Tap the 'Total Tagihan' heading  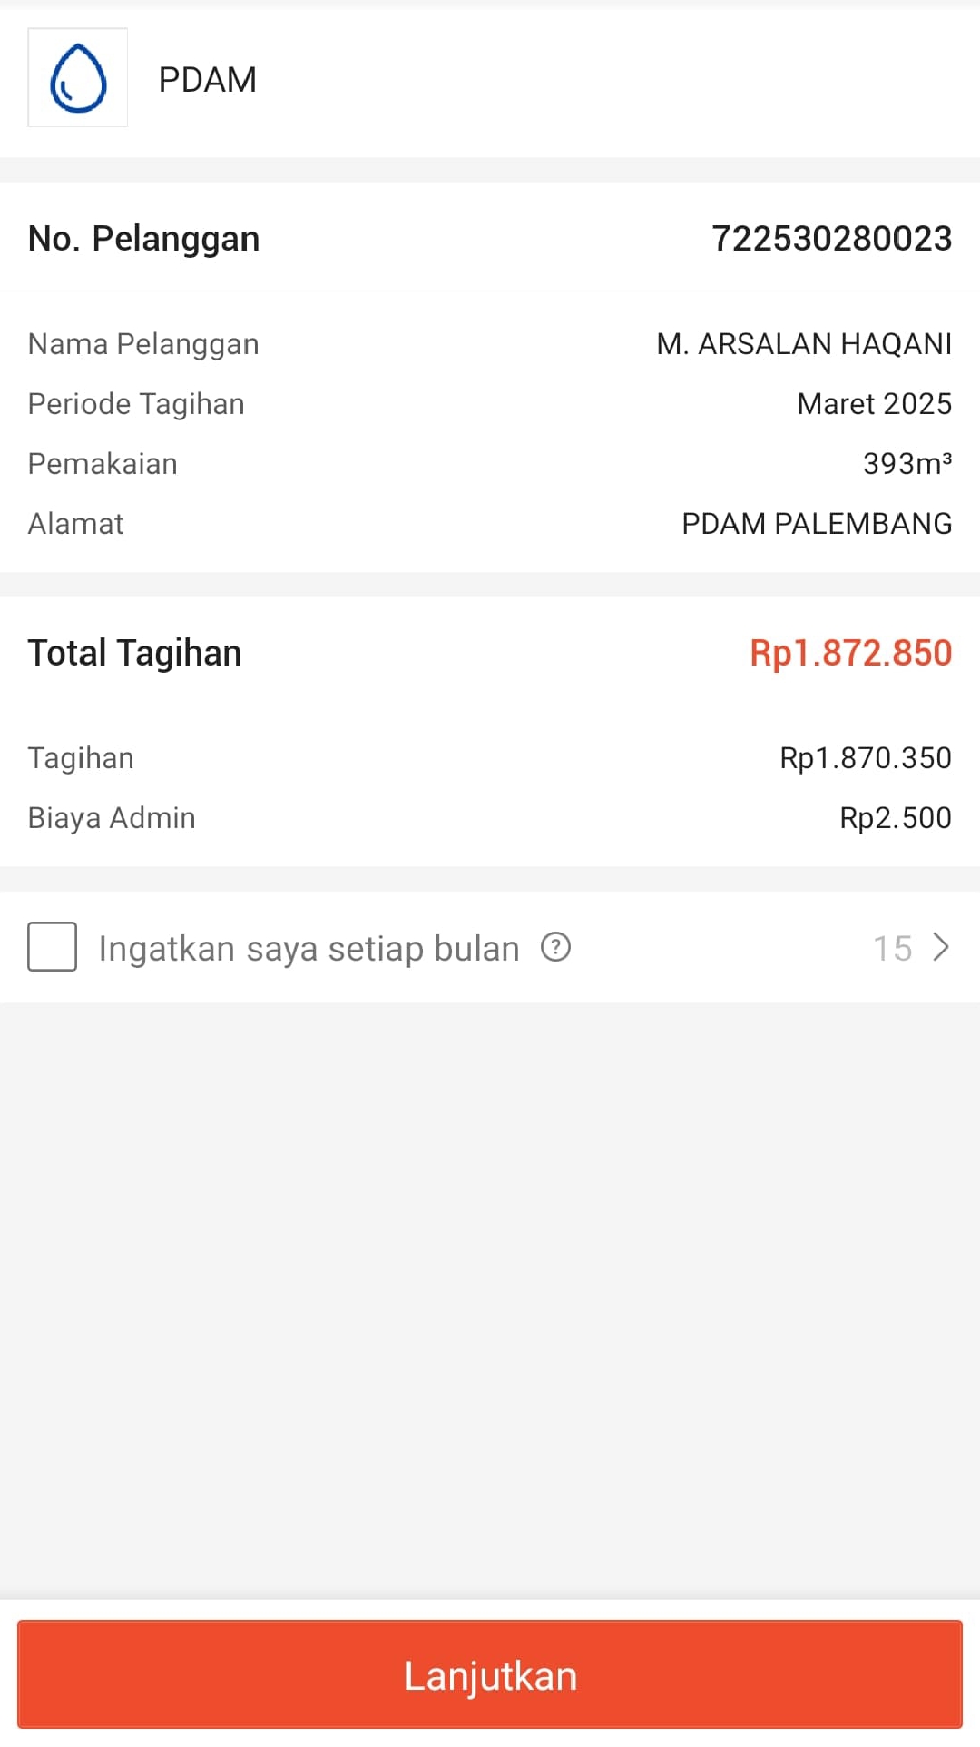click(134, 653)
